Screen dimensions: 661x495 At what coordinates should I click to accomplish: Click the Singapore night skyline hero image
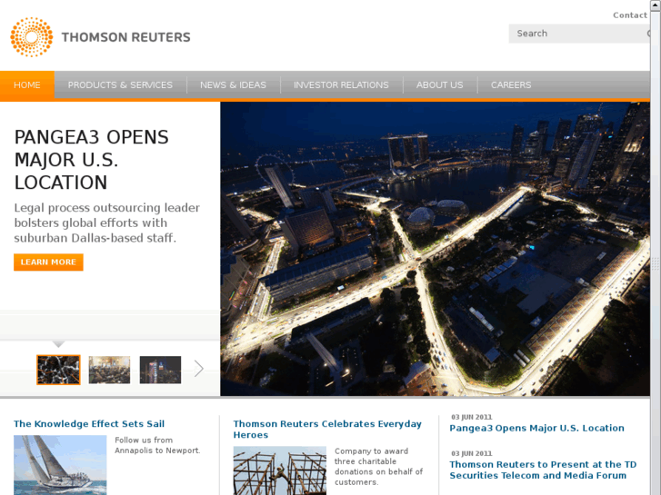(435, 249)
